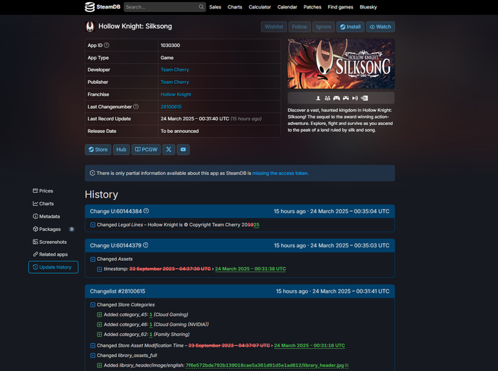Open the Charts top menu

click(235, 7)
